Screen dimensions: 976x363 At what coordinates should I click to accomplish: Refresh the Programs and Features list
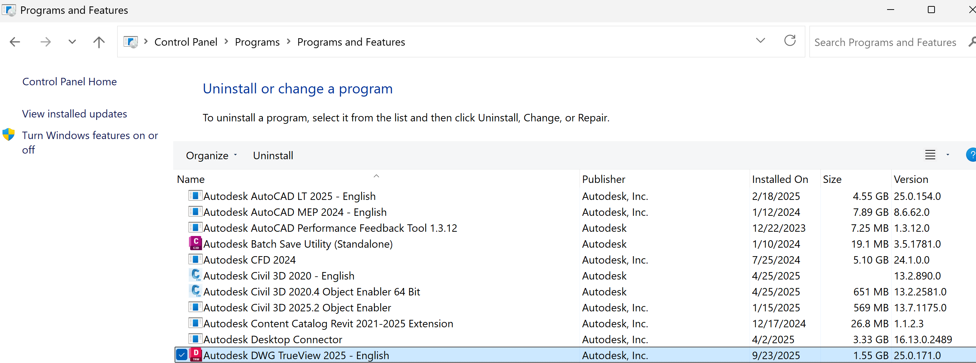tap(790, 41)
